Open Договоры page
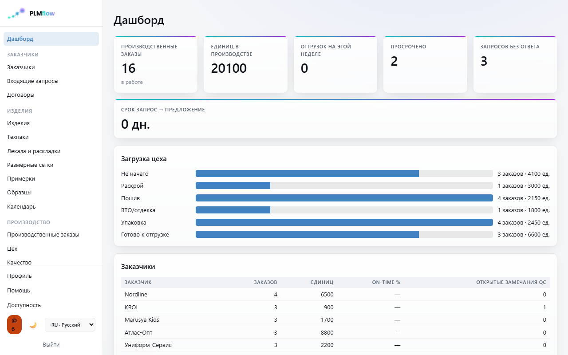Screen dimensions: 568x355 point(51,95)
